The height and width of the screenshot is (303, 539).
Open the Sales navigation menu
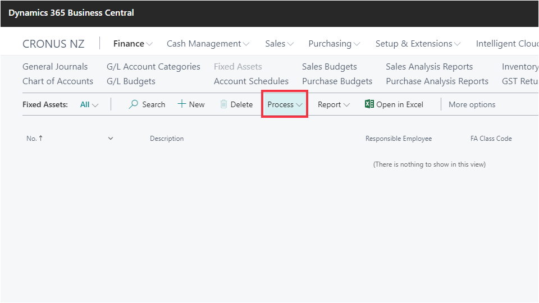click(279, 44)
